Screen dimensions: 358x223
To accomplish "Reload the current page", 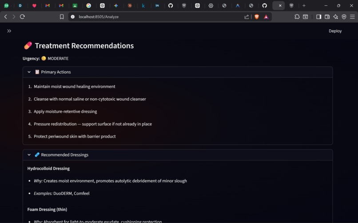I will (x=22, y=17).
